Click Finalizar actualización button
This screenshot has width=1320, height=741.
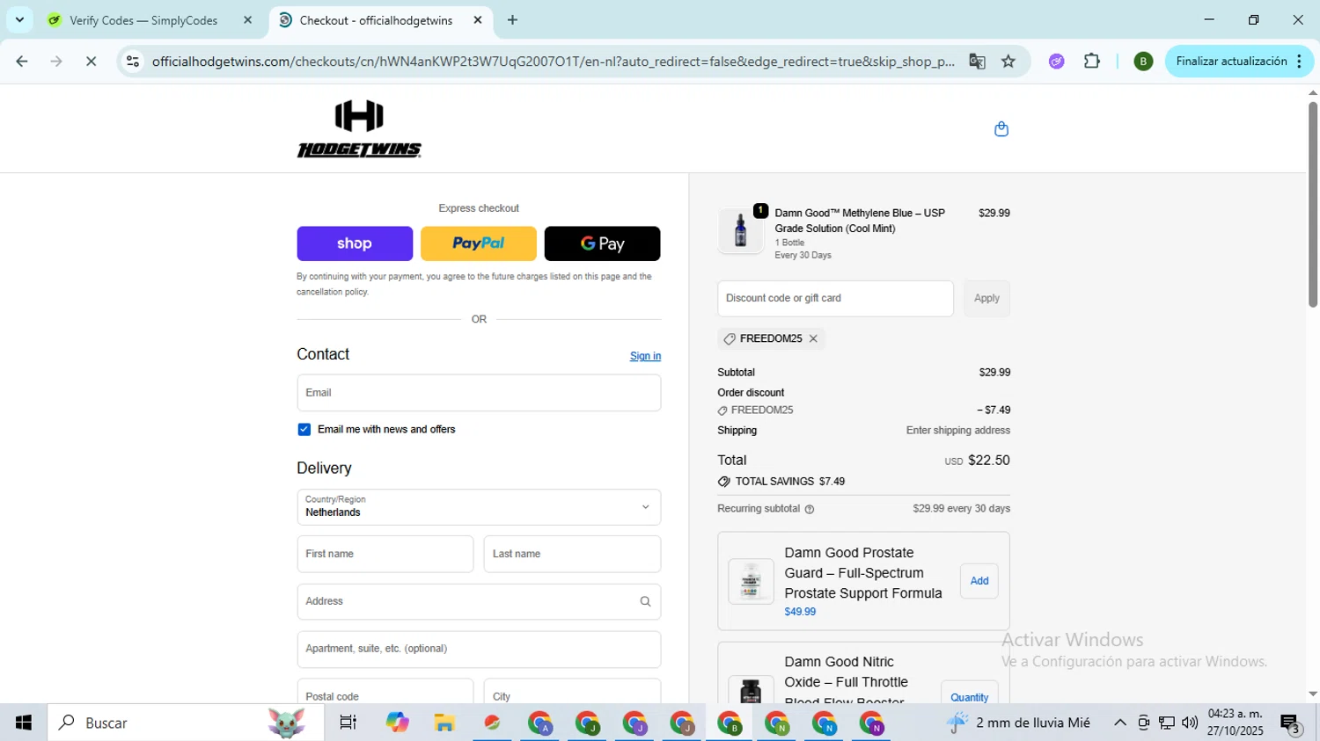pyautogui.click(x=1231, y=62)
